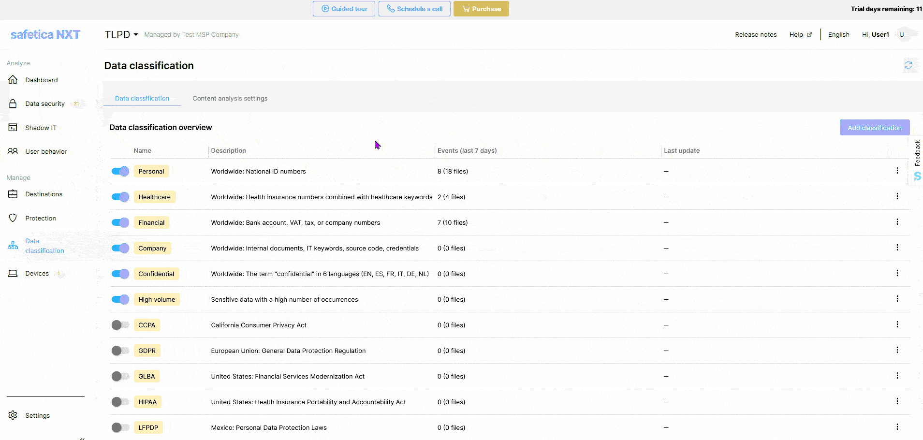Click the Schedule a call button
923x440 pixels.
tap(414, 9)
